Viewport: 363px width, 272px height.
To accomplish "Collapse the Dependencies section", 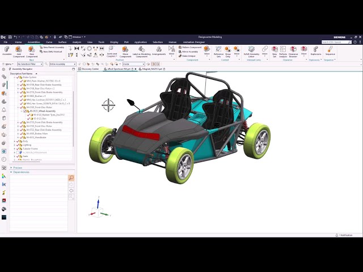I will [11, 172].
